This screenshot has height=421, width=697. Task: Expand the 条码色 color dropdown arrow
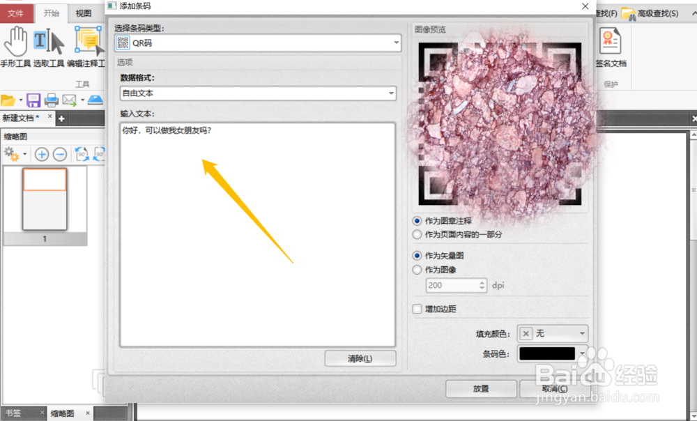(x=582, y=354)
